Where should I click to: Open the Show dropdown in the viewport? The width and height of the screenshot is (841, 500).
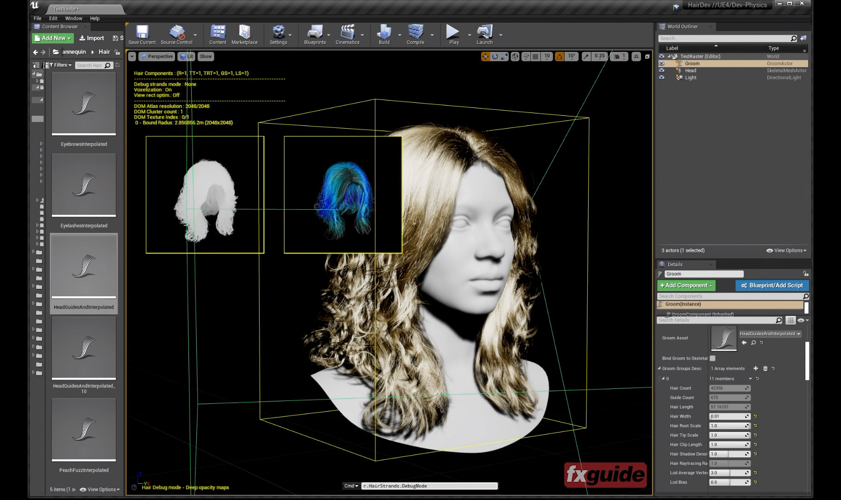click(205, 56)
